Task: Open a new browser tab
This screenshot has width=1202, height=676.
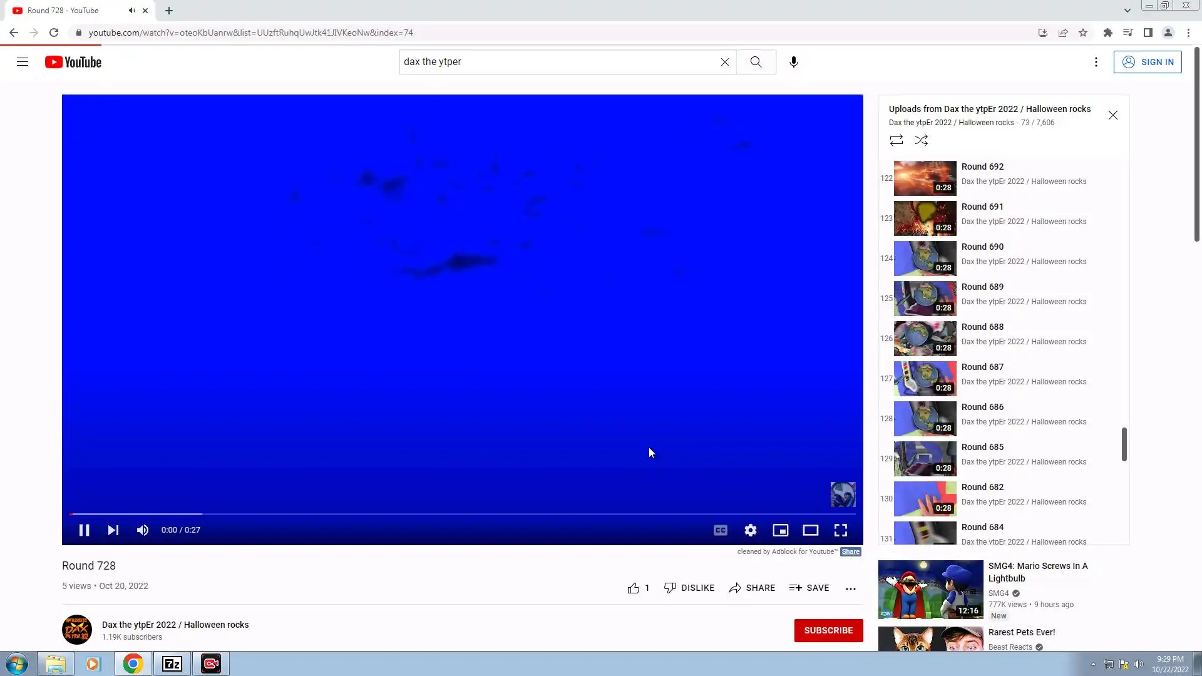Action: tap(169, 11)
